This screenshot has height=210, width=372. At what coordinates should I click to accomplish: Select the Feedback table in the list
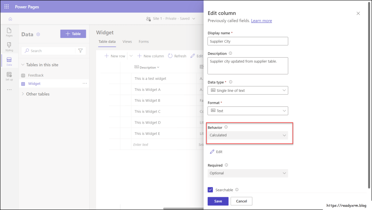pos(36,75)
